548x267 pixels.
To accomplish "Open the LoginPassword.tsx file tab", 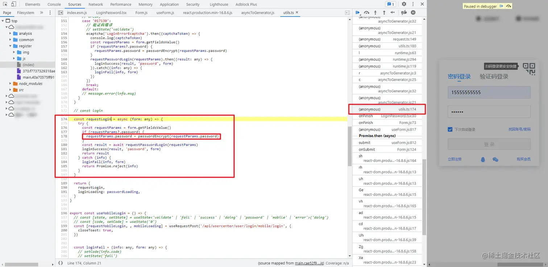I will [x=111, y=13].
